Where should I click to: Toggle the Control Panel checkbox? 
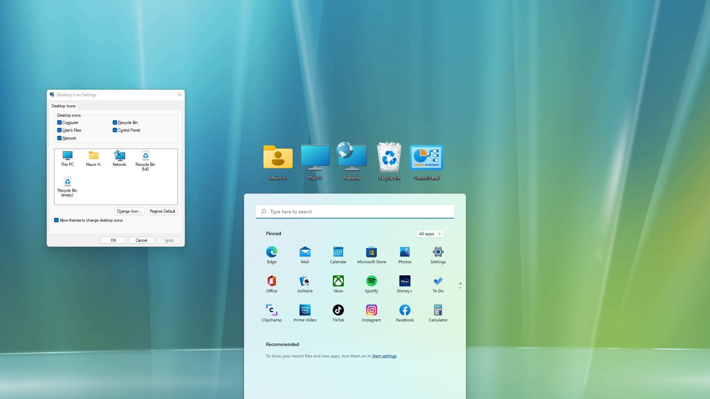115,130
